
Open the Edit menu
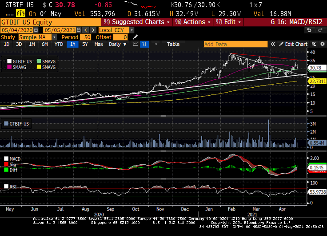coord(228,22)
